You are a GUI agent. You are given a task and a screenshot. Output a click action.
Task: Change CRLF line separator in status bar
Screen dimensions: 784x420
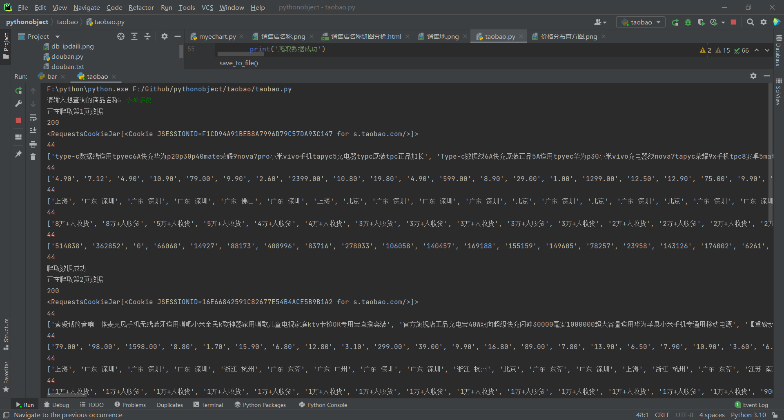(x=662, y=415)
